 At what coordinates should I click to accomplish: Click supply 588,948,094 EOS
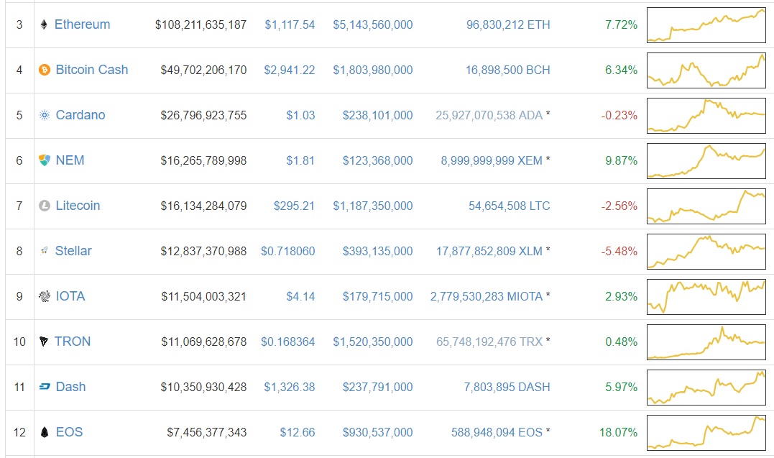click(x=497, y=432)
